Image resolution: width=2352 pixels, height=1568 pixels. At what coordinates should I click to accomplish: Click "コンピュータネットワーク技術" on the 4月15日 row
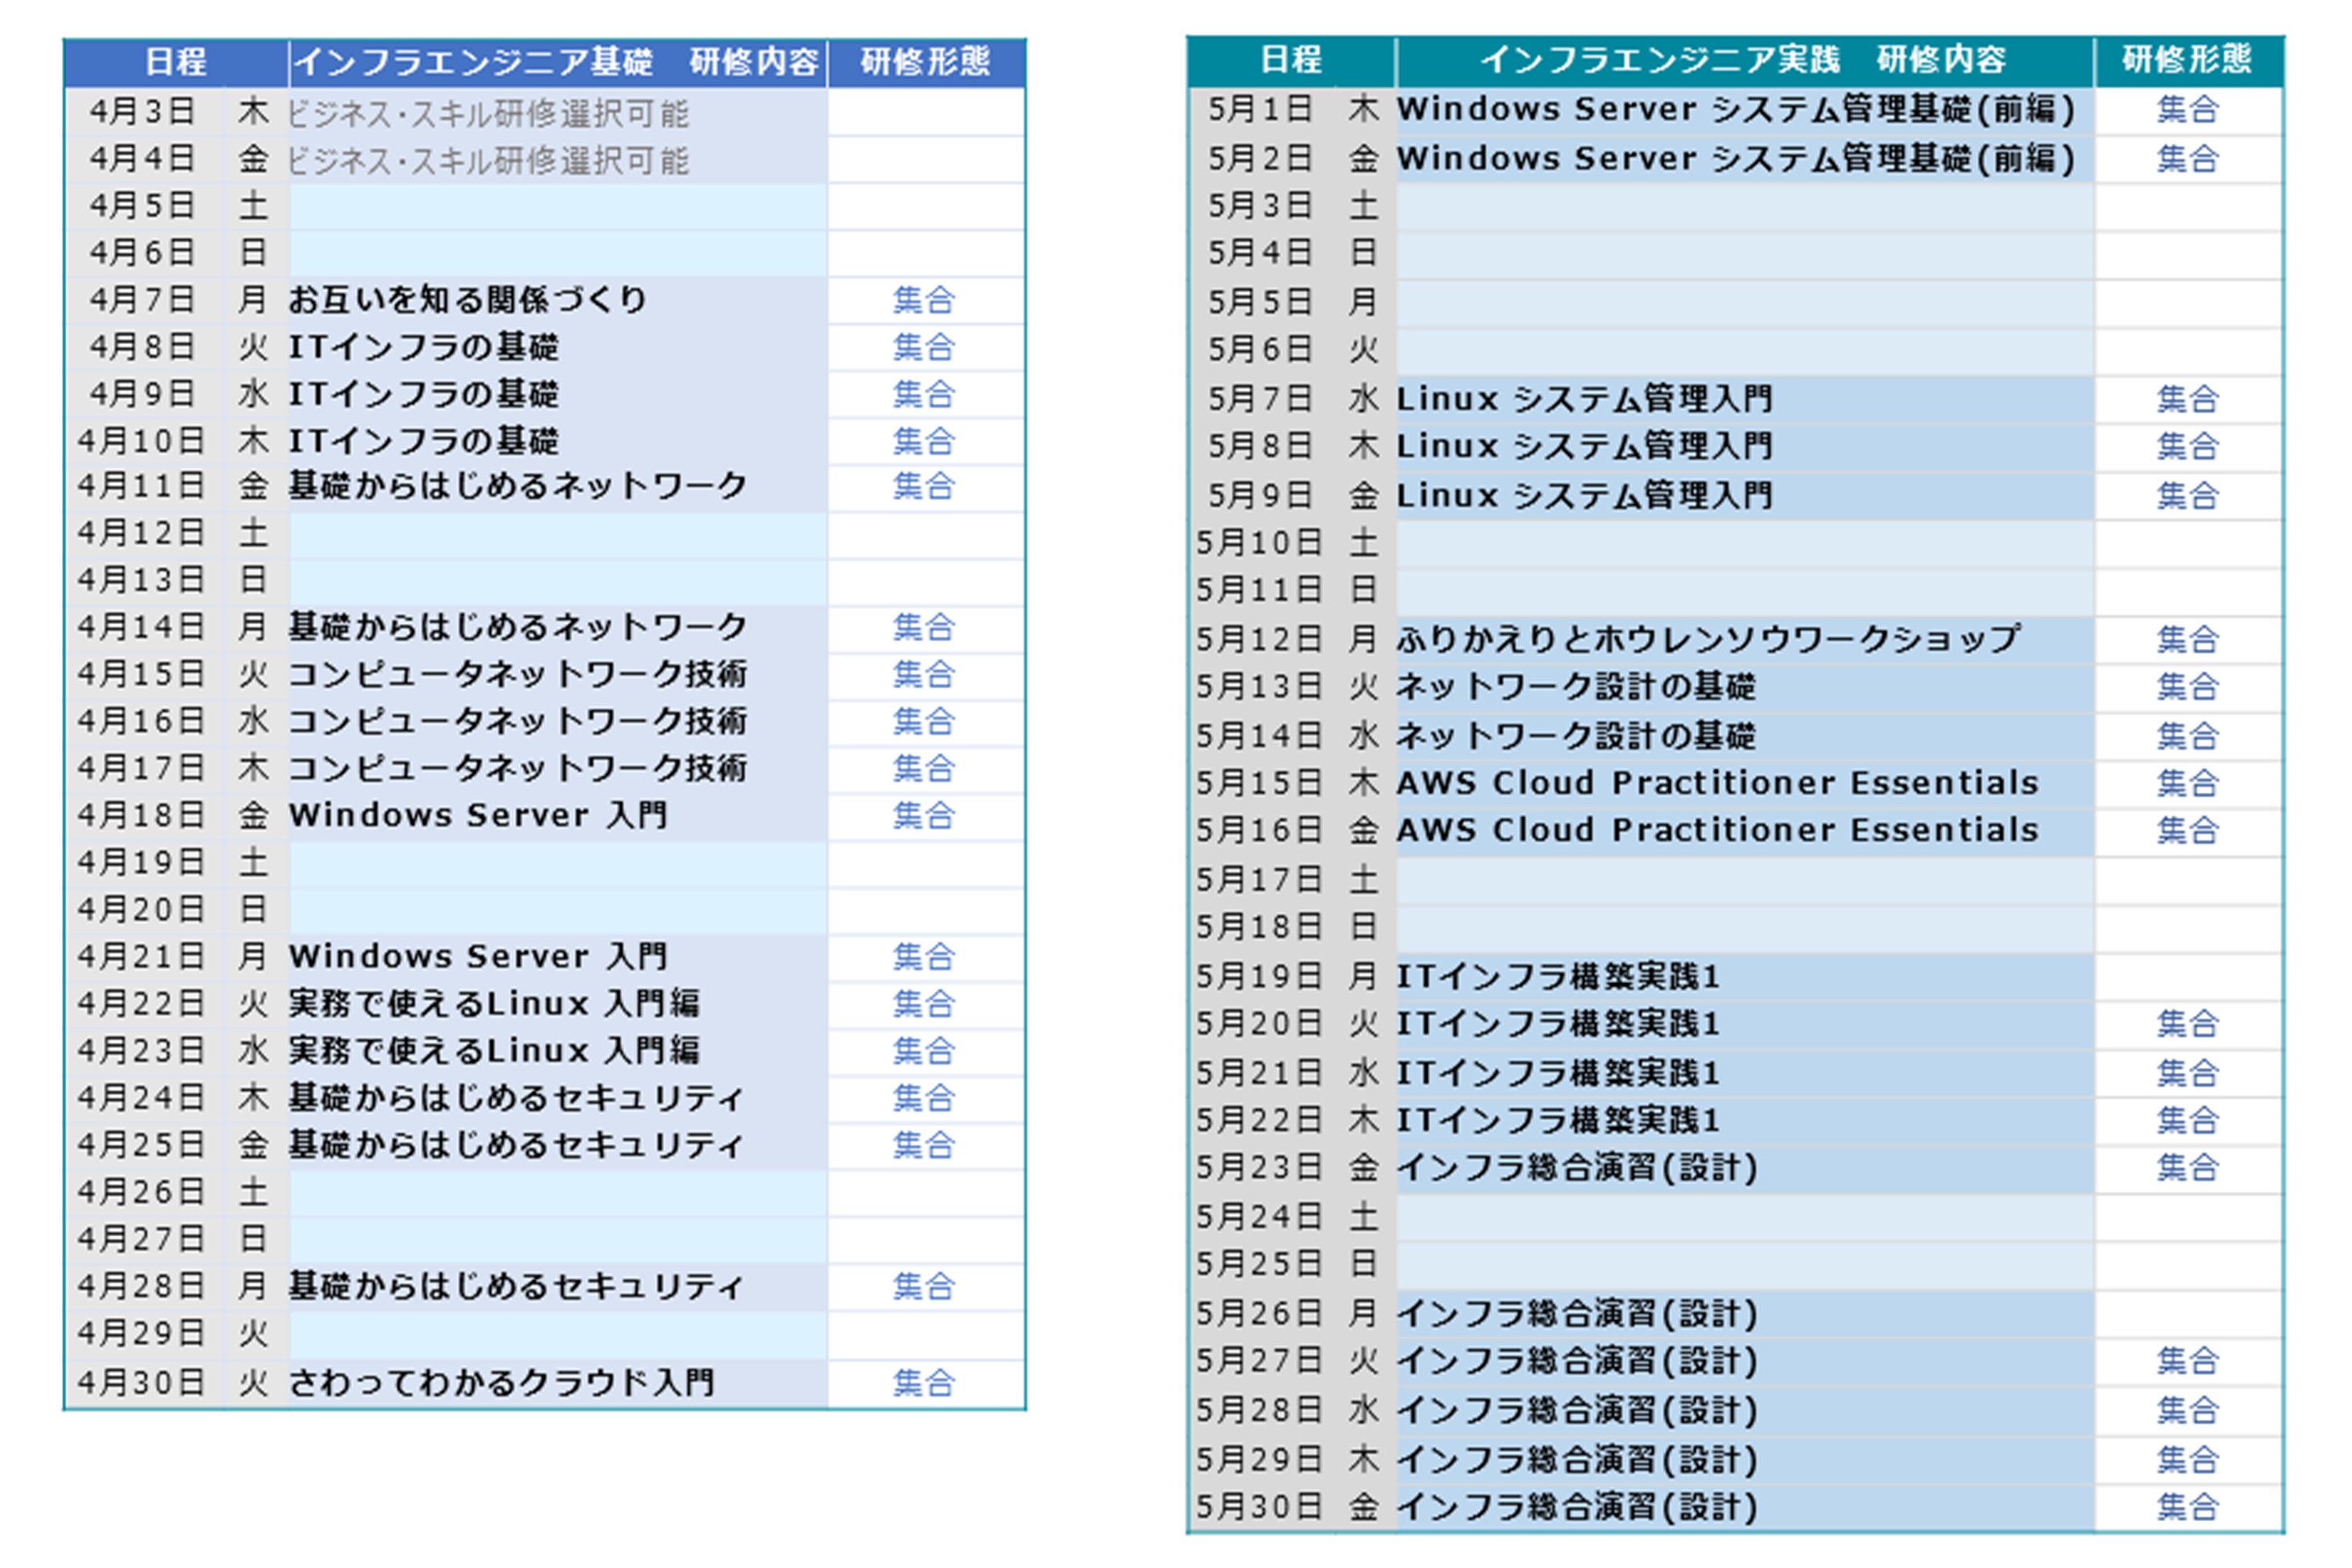(x=518, y=675)
